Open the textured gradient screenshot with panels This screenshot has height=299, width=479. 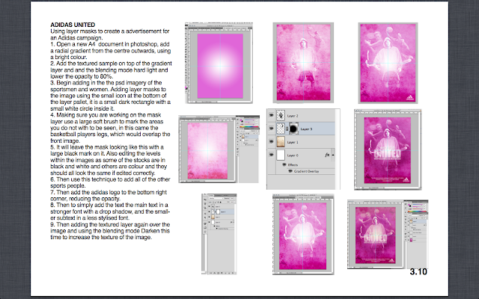(219, 149)
